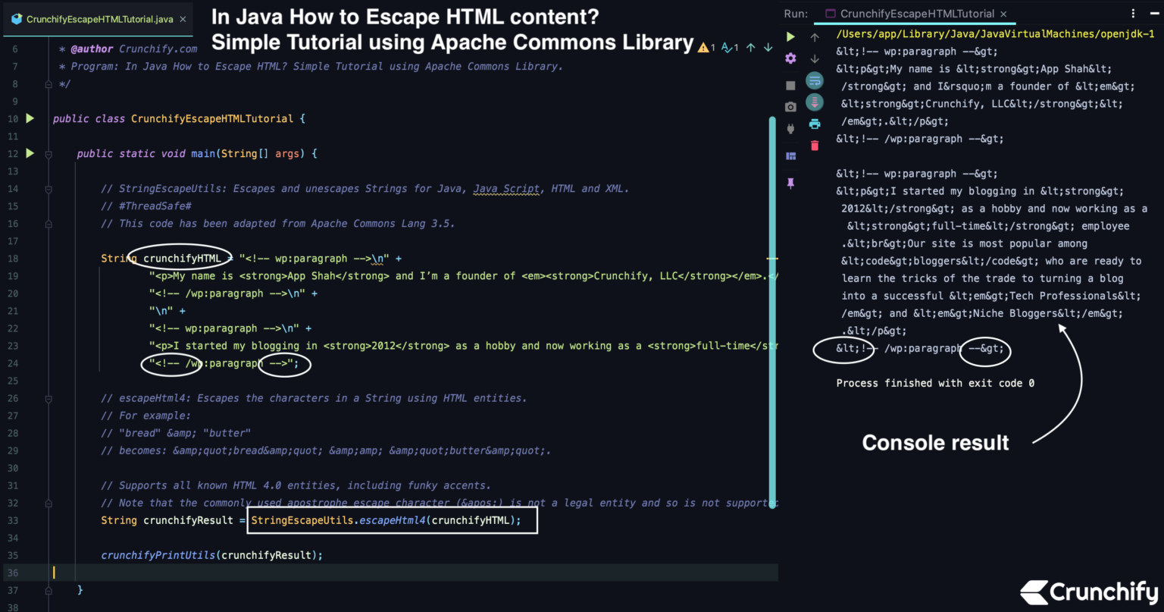This screenshot has width=1164, height=612.
Task: Clear the console with the trash icon
Action: [815, 145]
